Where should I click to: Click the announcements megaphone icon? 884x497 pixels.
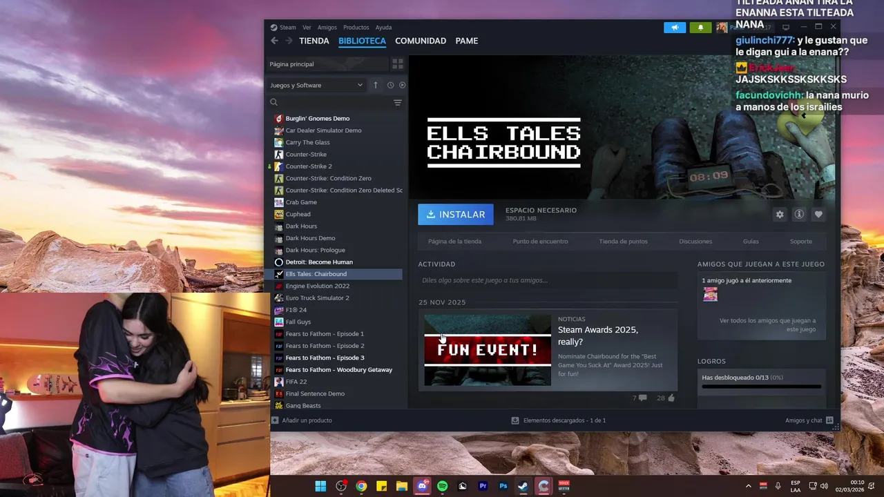675,28
